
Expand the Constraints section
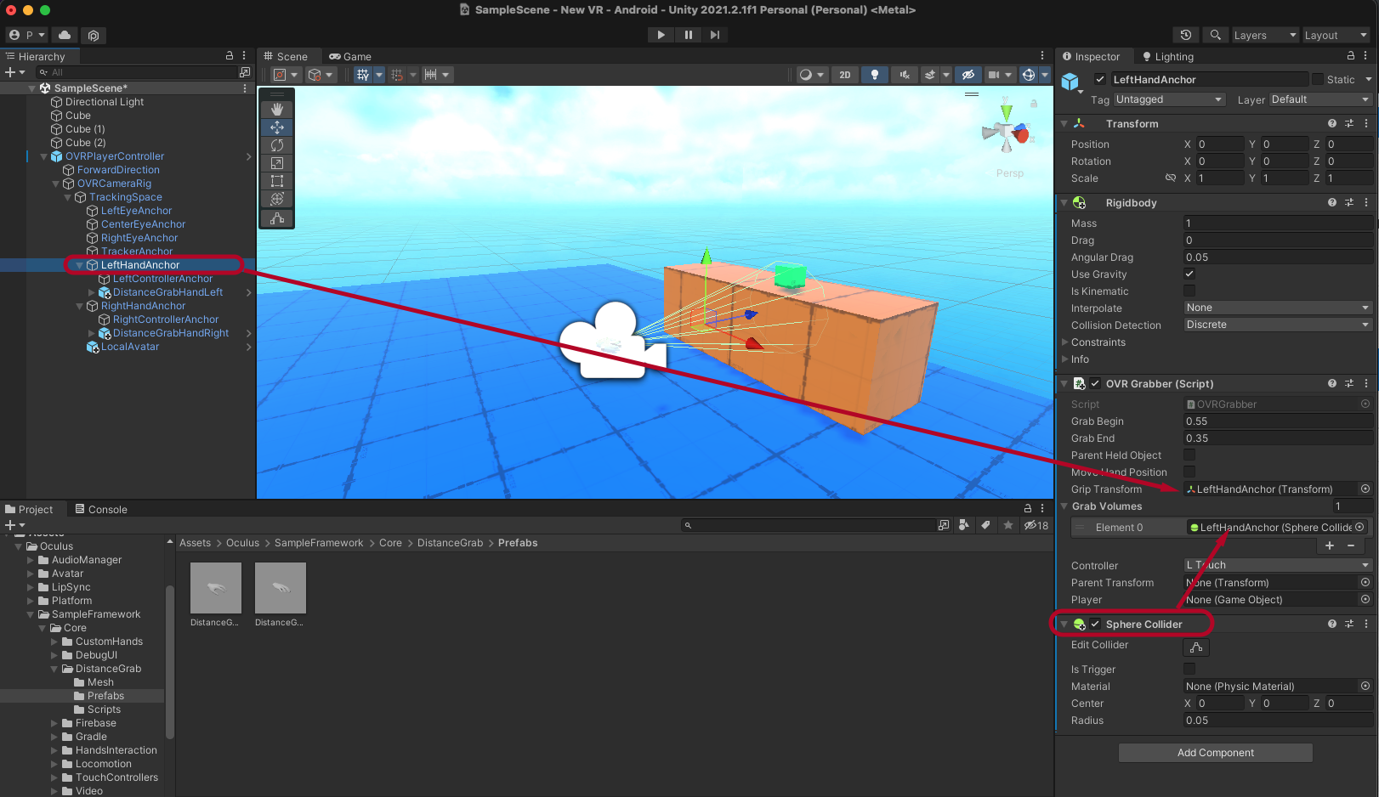pyautogui.click(x=1064, y=342)
